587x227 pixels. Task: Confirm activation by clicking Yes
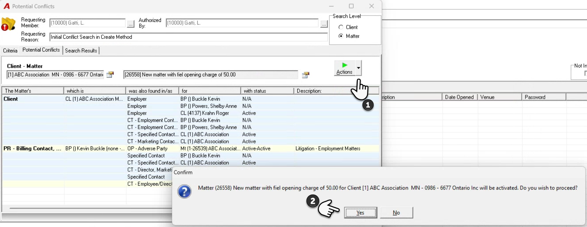361,213
